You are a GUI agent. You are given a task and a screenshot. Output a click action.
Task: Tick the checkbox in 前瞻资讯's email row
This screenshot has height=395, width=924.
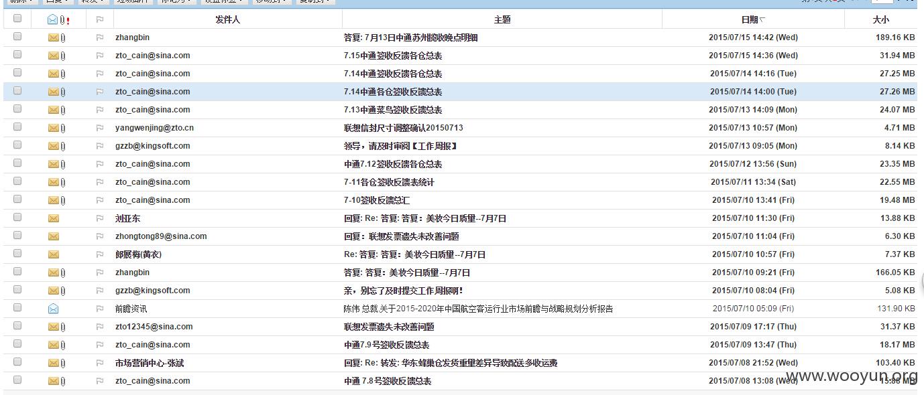pyautogui.click(x=17, y=308)
